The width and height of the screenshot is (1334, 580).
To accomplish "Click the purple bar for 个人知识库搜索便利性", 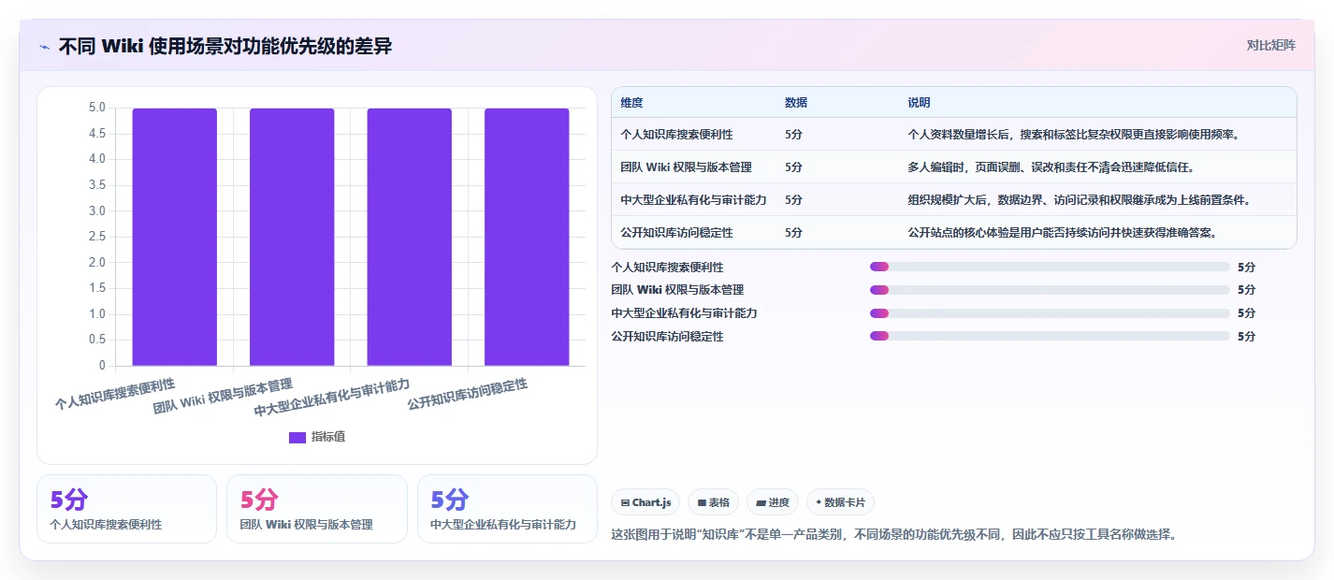I will (x=174, y=237).
